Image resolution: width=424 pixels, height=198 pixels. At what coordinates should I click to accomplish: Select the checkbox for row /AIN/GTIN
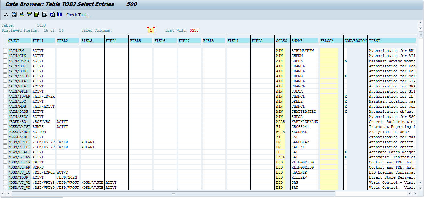click(x=5, y=91)
